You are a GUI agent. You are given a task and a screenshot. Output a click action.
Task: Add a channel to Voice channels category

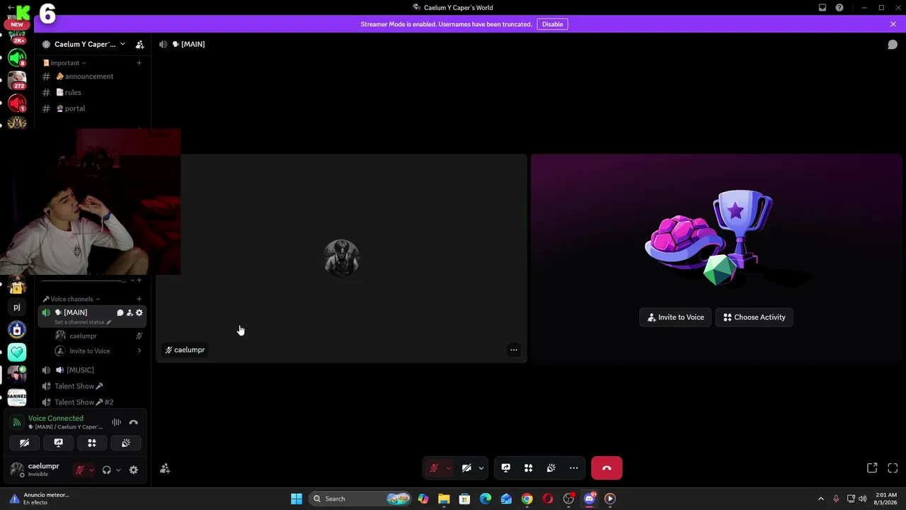(139, 299)
